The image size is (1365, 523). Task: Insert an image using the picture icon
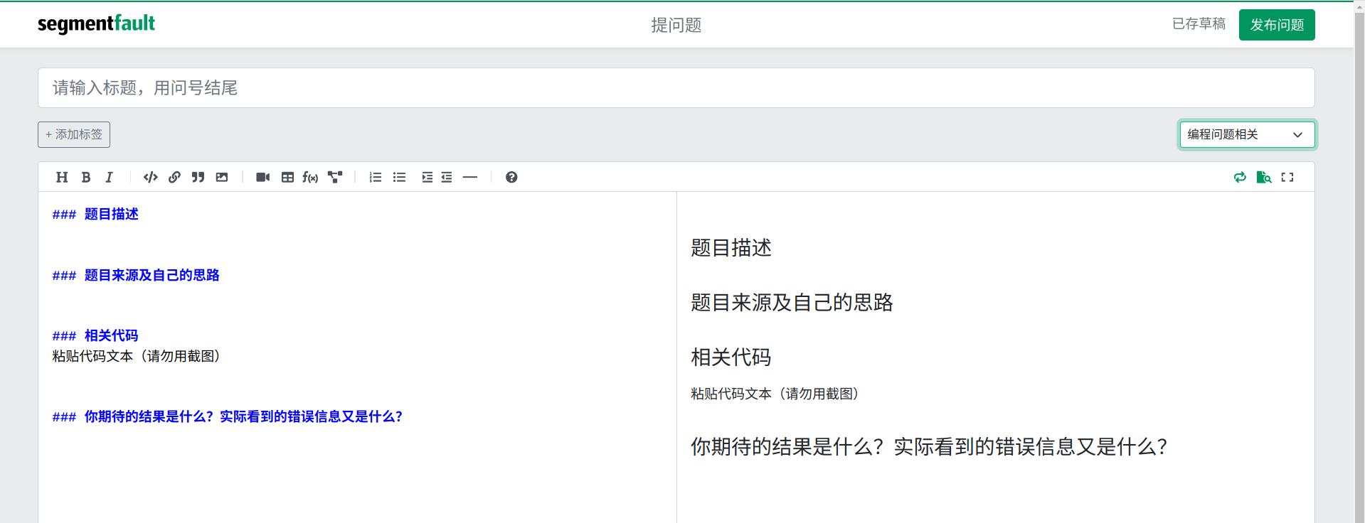pos(222,177)
